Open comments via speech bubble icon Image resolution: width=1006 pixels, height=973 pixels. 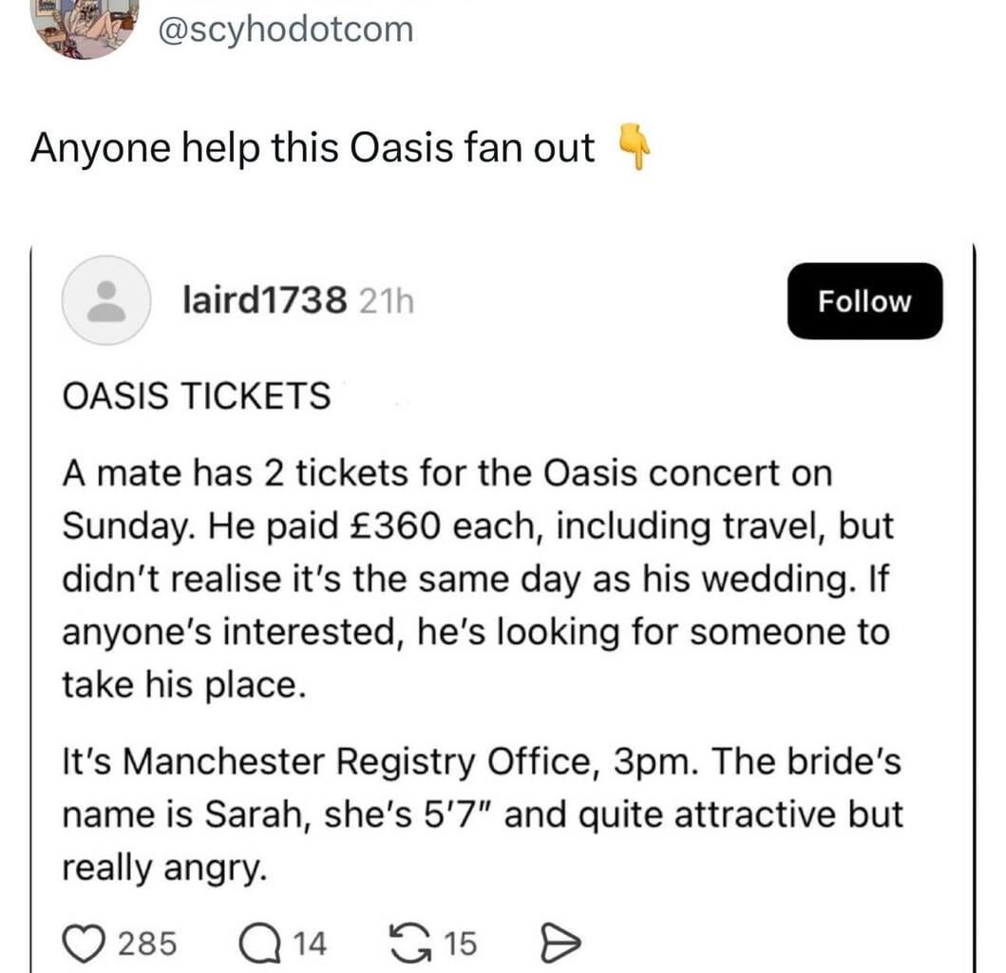260,944
